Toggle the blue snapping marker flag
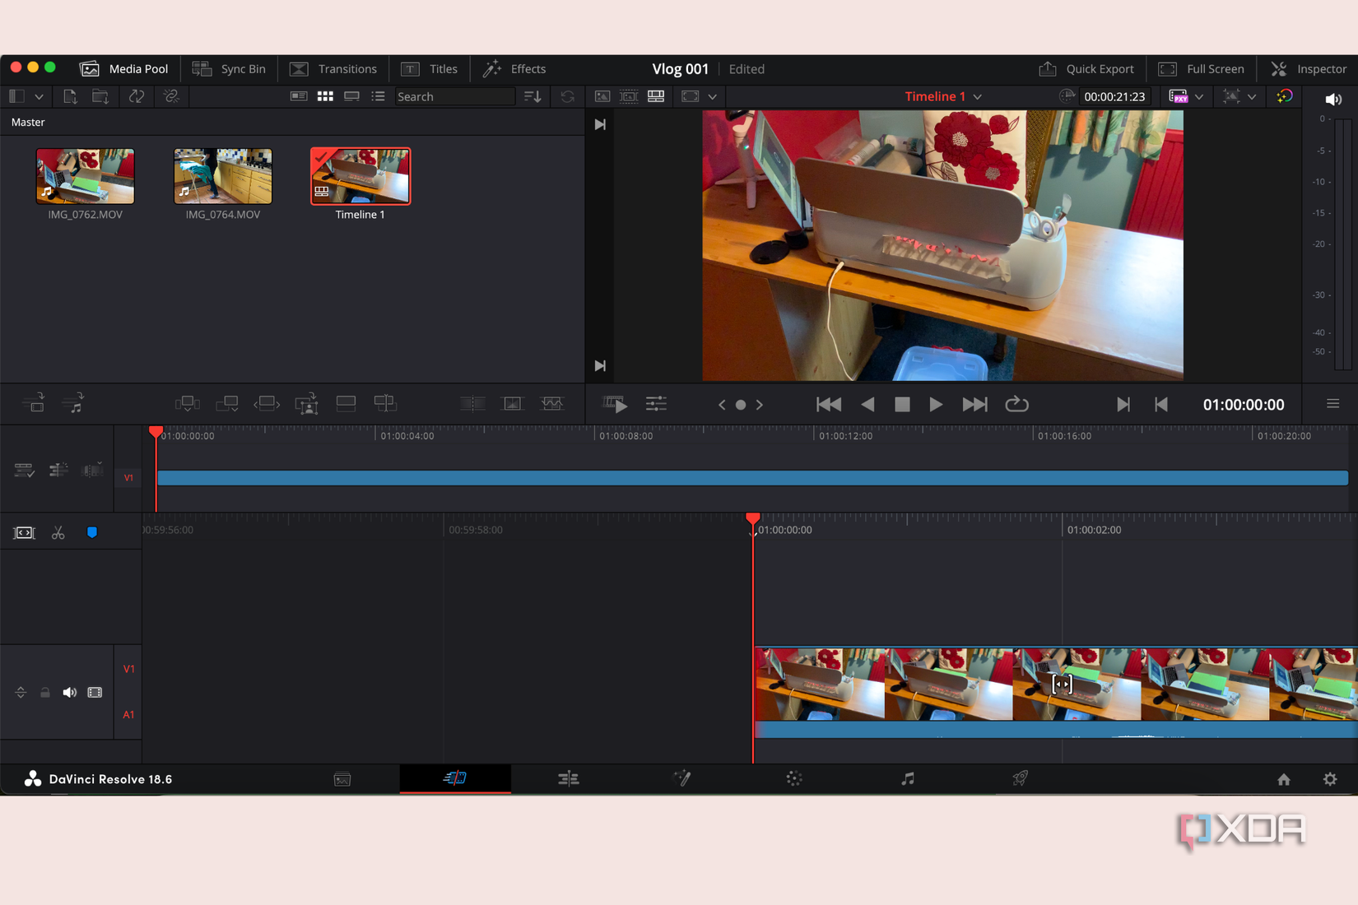Viewport: 1358px width, 905px height. pyautogui.click(x=92, y=533)
